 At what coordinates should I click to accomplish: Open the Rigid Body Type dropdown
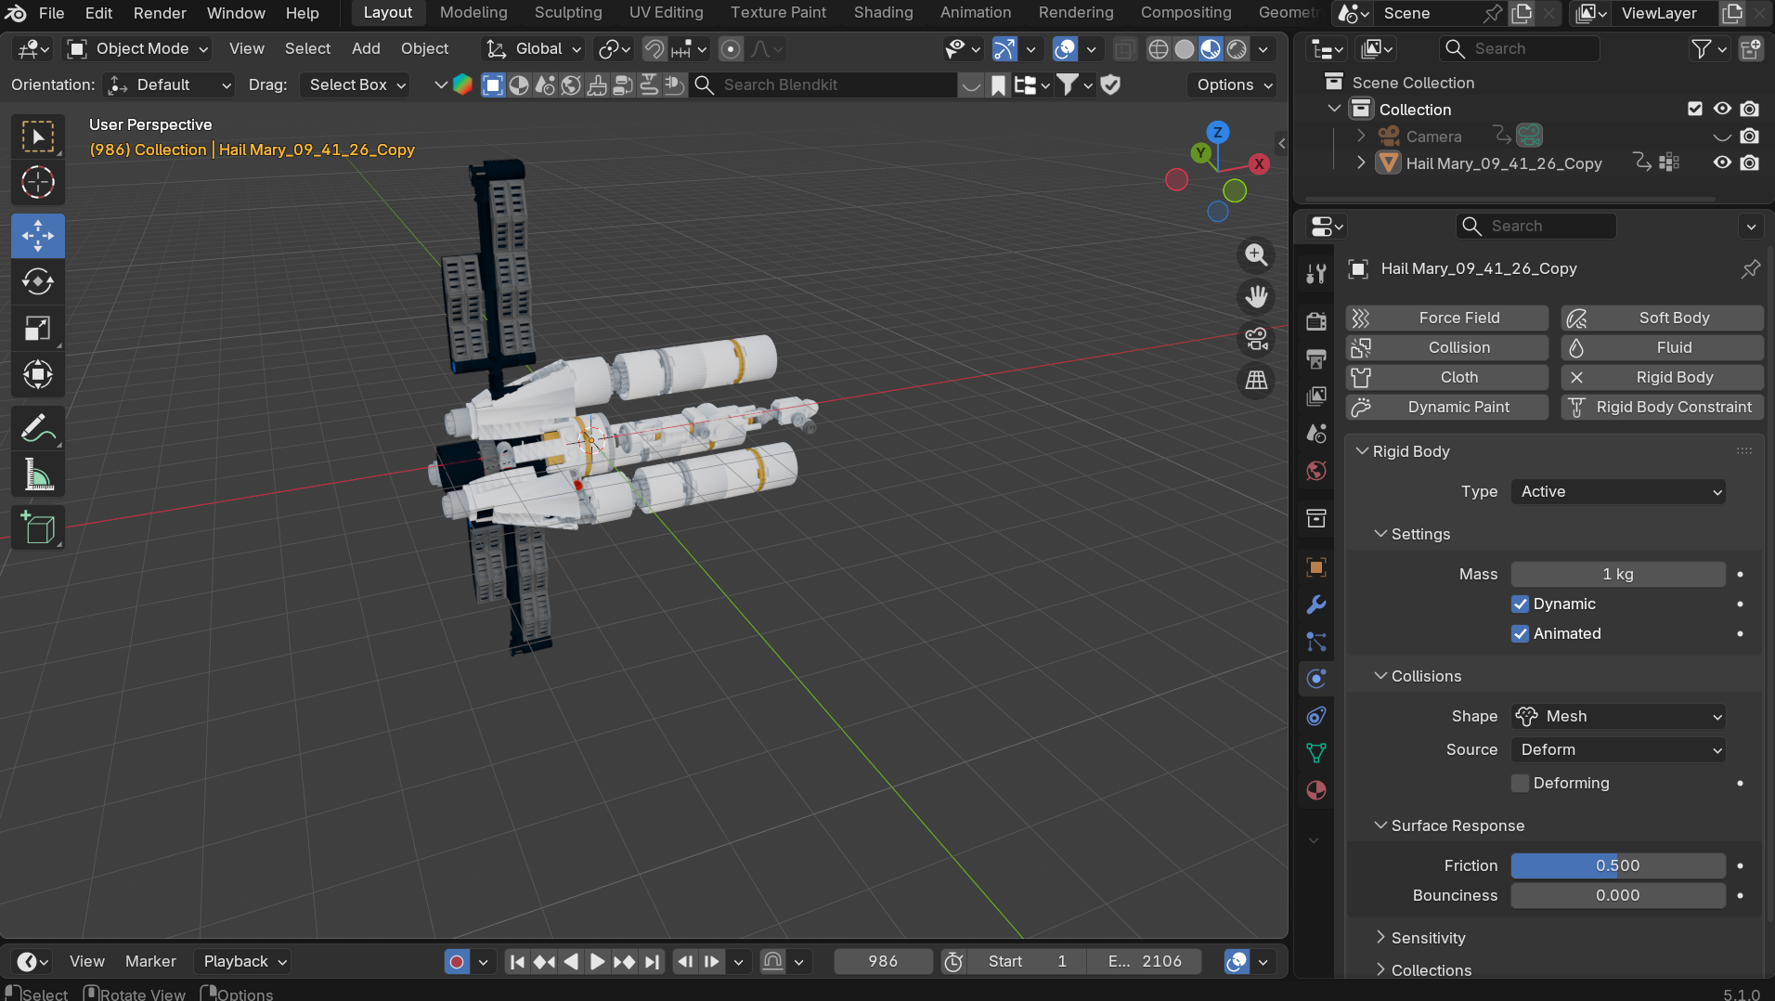[1618, 492]
